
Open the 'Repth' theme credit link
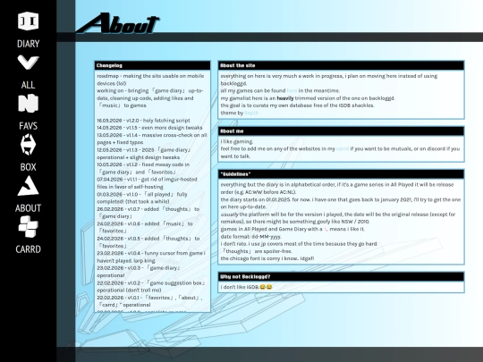pos(251,113)
